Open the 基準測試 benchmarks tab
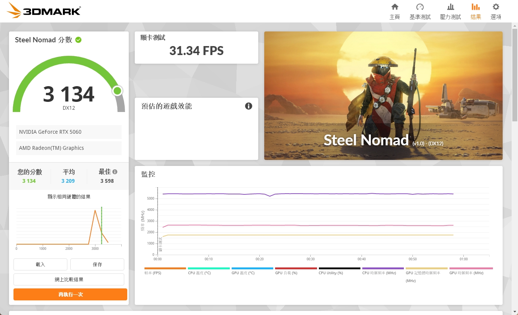Image resolution: width=518 pixels, height=315 pixels. coord(420,12)
